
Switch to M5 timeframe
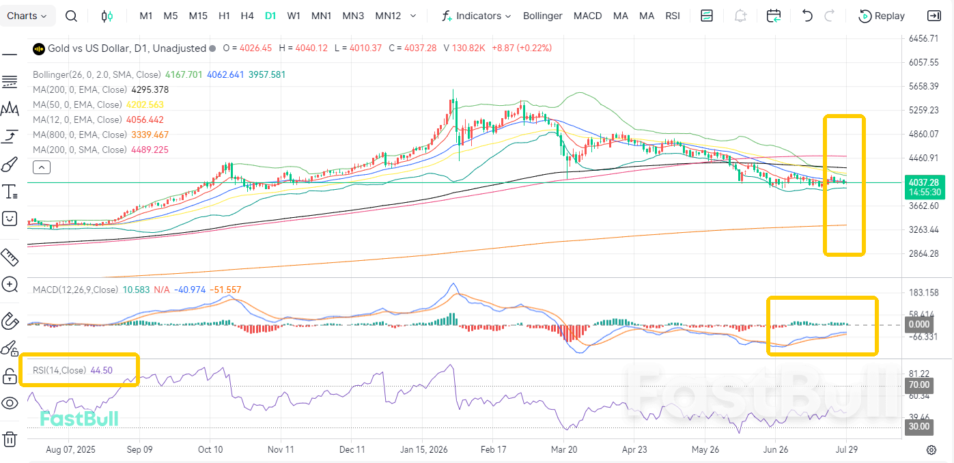(x=171, y=16)
